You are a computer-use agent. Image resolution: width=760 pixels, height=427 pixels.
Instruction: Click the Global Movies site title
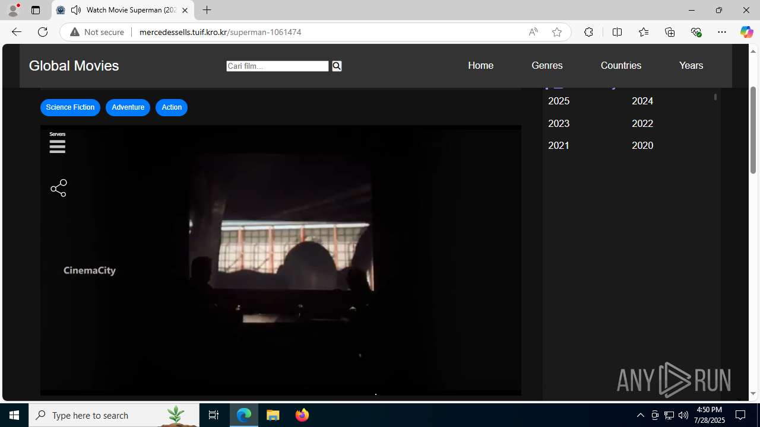click(74, 66)
